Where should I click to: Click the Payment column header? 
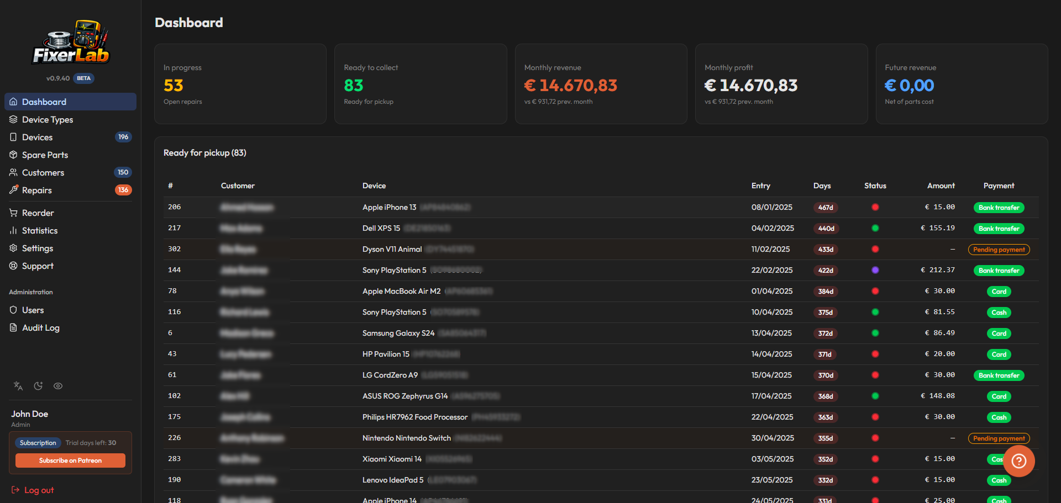(999, 186)
